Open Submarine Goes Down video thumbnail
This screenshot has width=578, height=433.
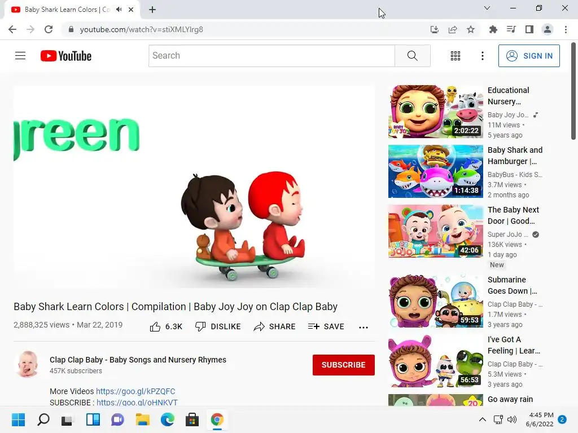(x=435, y=301)
